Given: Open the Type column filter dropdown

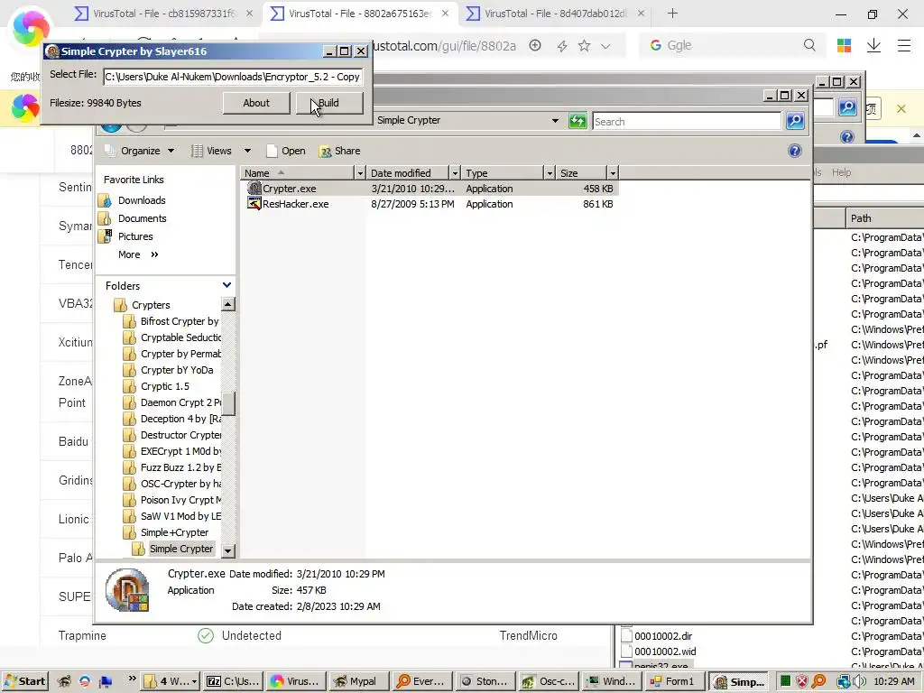Looking at the screenshot, I should pos(550,172).
